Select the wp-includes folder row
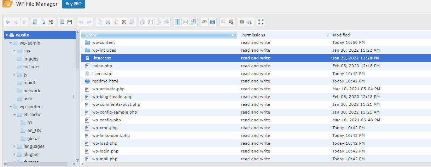This screenshot has width=431, height=167. pos(256,50)
